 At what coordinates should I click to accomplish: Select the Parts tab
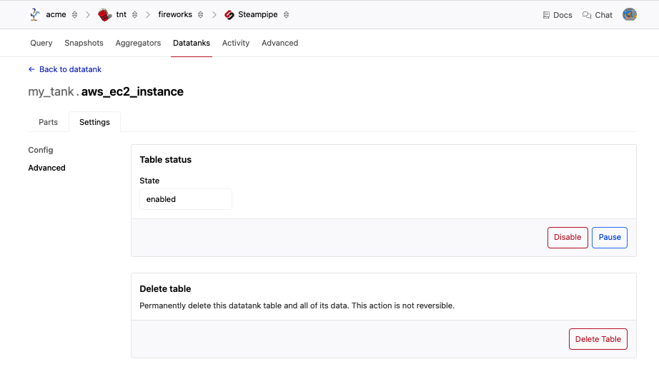tap(48, 122)
